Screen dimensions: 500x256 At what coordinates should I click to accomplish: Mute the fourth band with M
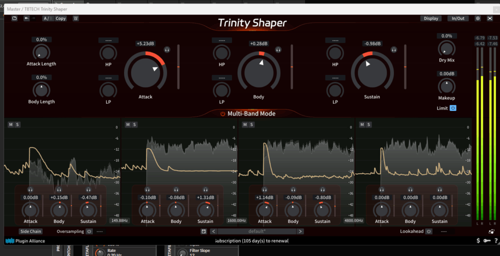click(x=362, y=124)
